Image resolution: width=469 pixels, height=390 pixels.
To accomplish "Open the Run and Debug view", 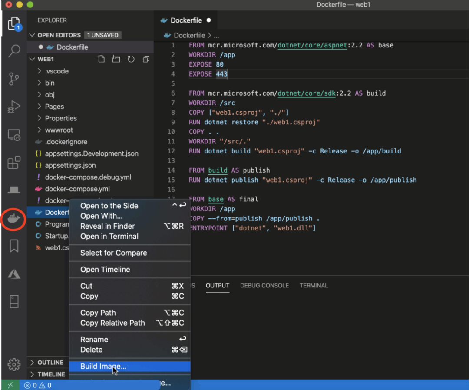I will pos(14,107).
